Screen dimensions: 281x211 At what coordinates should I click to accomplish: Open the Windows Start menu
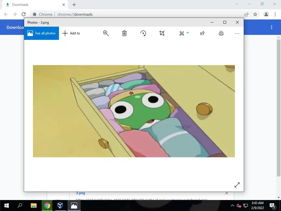tap(7, 206)
